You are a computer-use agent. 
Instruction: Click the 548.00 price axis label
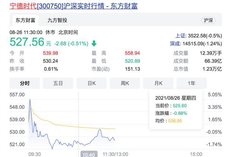coord(17,107)
